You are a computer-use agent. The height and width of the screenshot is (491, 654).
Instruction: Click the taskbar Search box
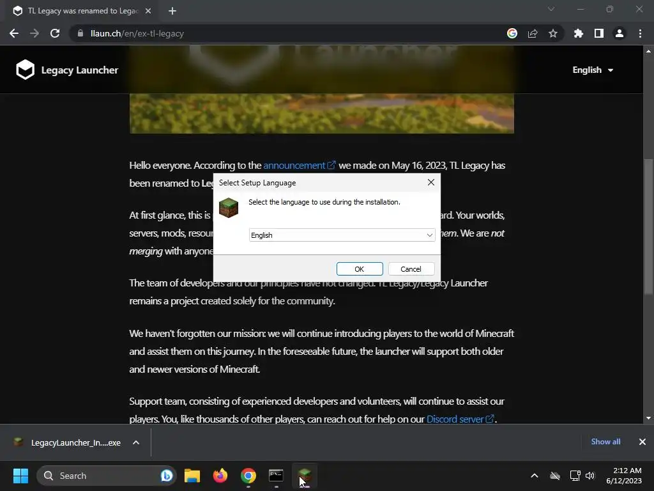coord(107,476)
